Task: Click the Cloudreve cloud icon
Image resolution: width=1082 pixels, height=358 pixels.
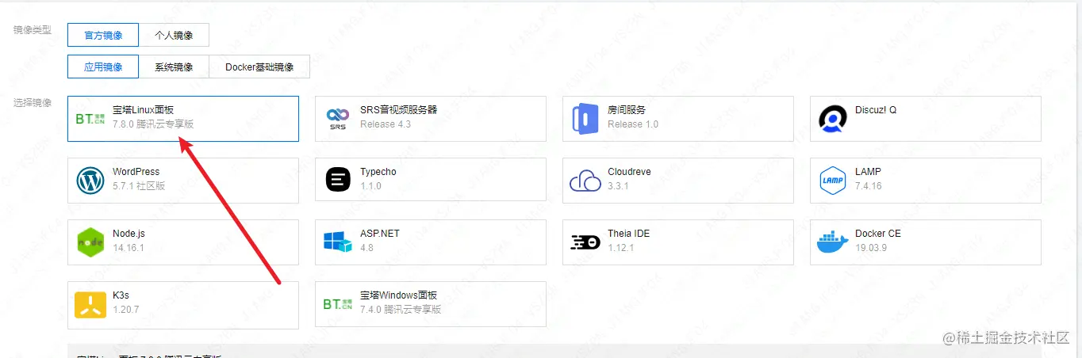Action: (x=585, y=181)
